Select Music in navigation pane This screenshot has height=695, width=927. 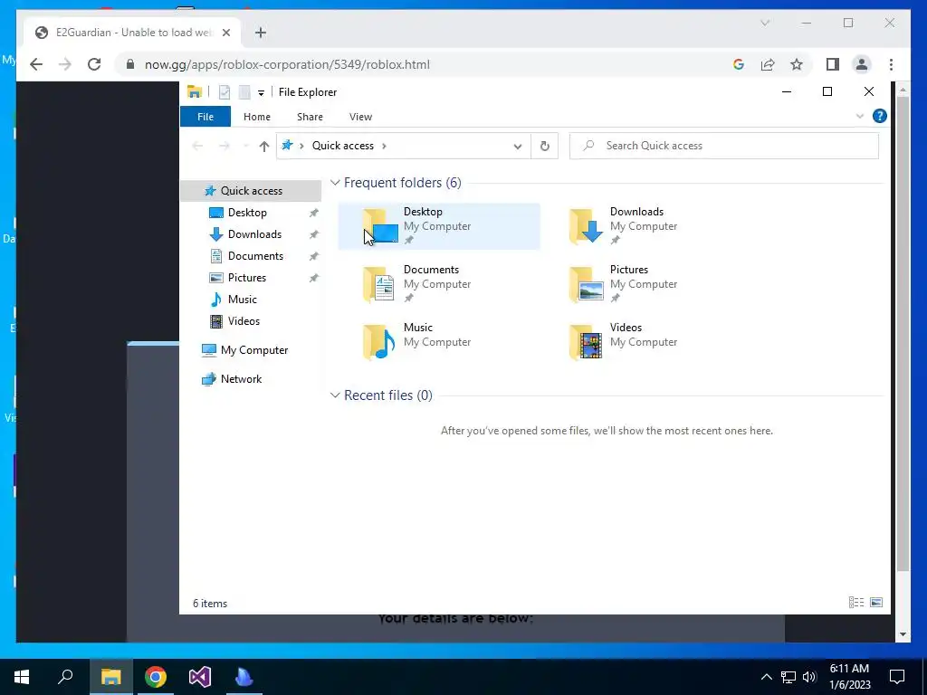[243, 299]
